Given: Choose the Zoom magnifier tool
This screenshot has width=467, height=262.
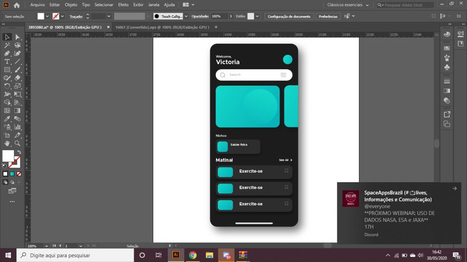Looking at the screenshot, I should [x=18, y=143].
